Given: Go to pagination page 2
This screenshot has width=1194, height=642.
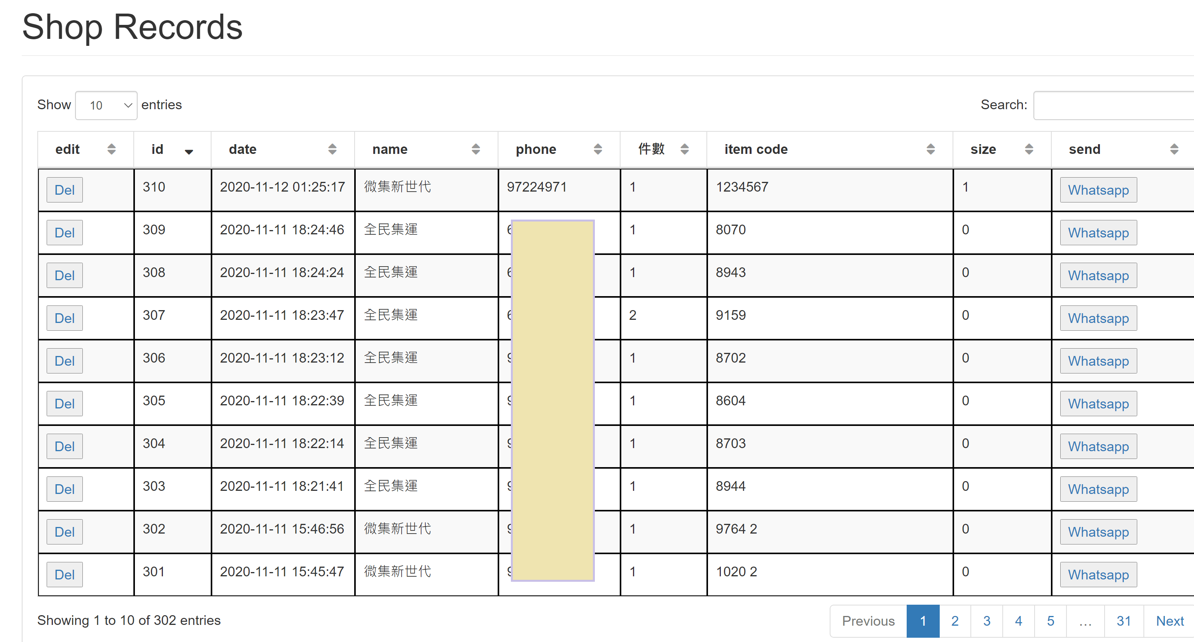Looking at the screenshot, I should [955, 621].
